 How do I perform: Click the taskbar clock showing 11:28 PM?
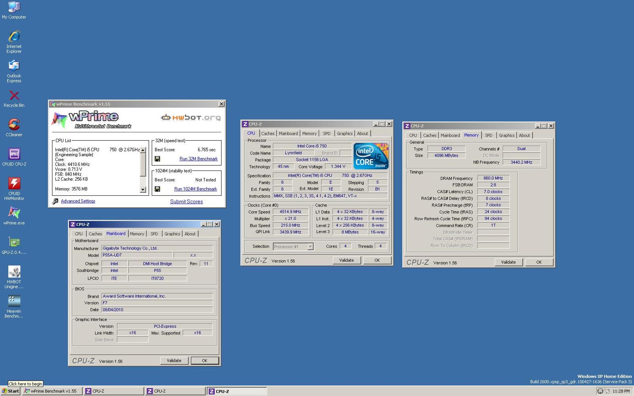(x=621, y=391)
